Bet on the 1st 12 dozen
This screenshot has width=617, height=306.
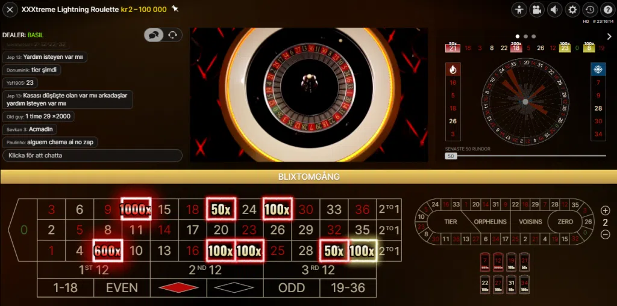coord(93,270)
